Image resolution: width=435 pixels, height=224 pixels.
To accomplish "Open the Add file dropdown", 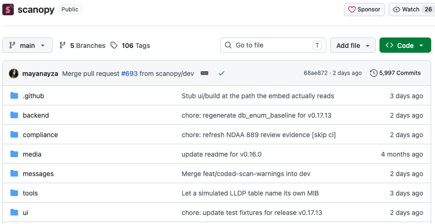I will 352,45.
